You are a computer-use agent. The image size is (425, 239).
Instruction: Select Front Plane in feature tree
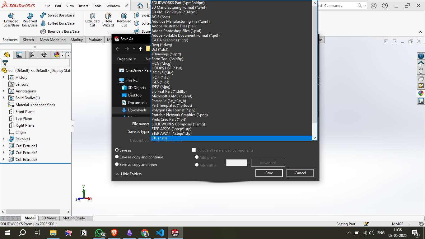pyautogui.click(x=25, y=112)
